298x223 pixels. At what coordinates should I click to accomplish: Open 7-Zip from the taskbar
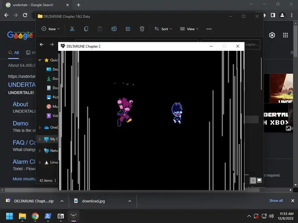pyautogui.click(x=61, y=216)
